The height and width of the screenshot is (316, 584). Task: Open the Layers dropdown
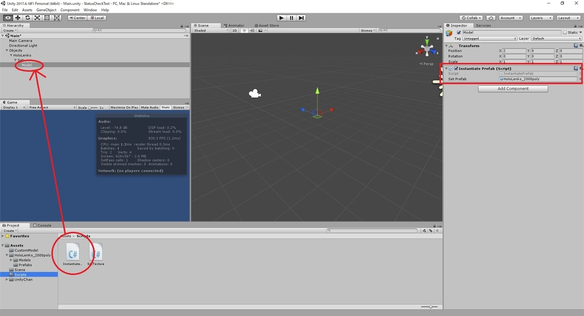540,18
